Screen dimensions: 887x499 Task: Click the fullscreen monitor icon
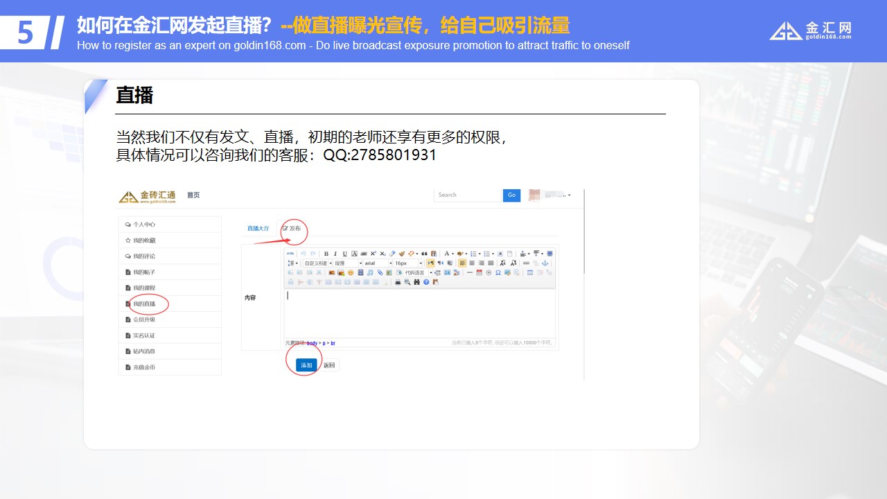[550, 254]
